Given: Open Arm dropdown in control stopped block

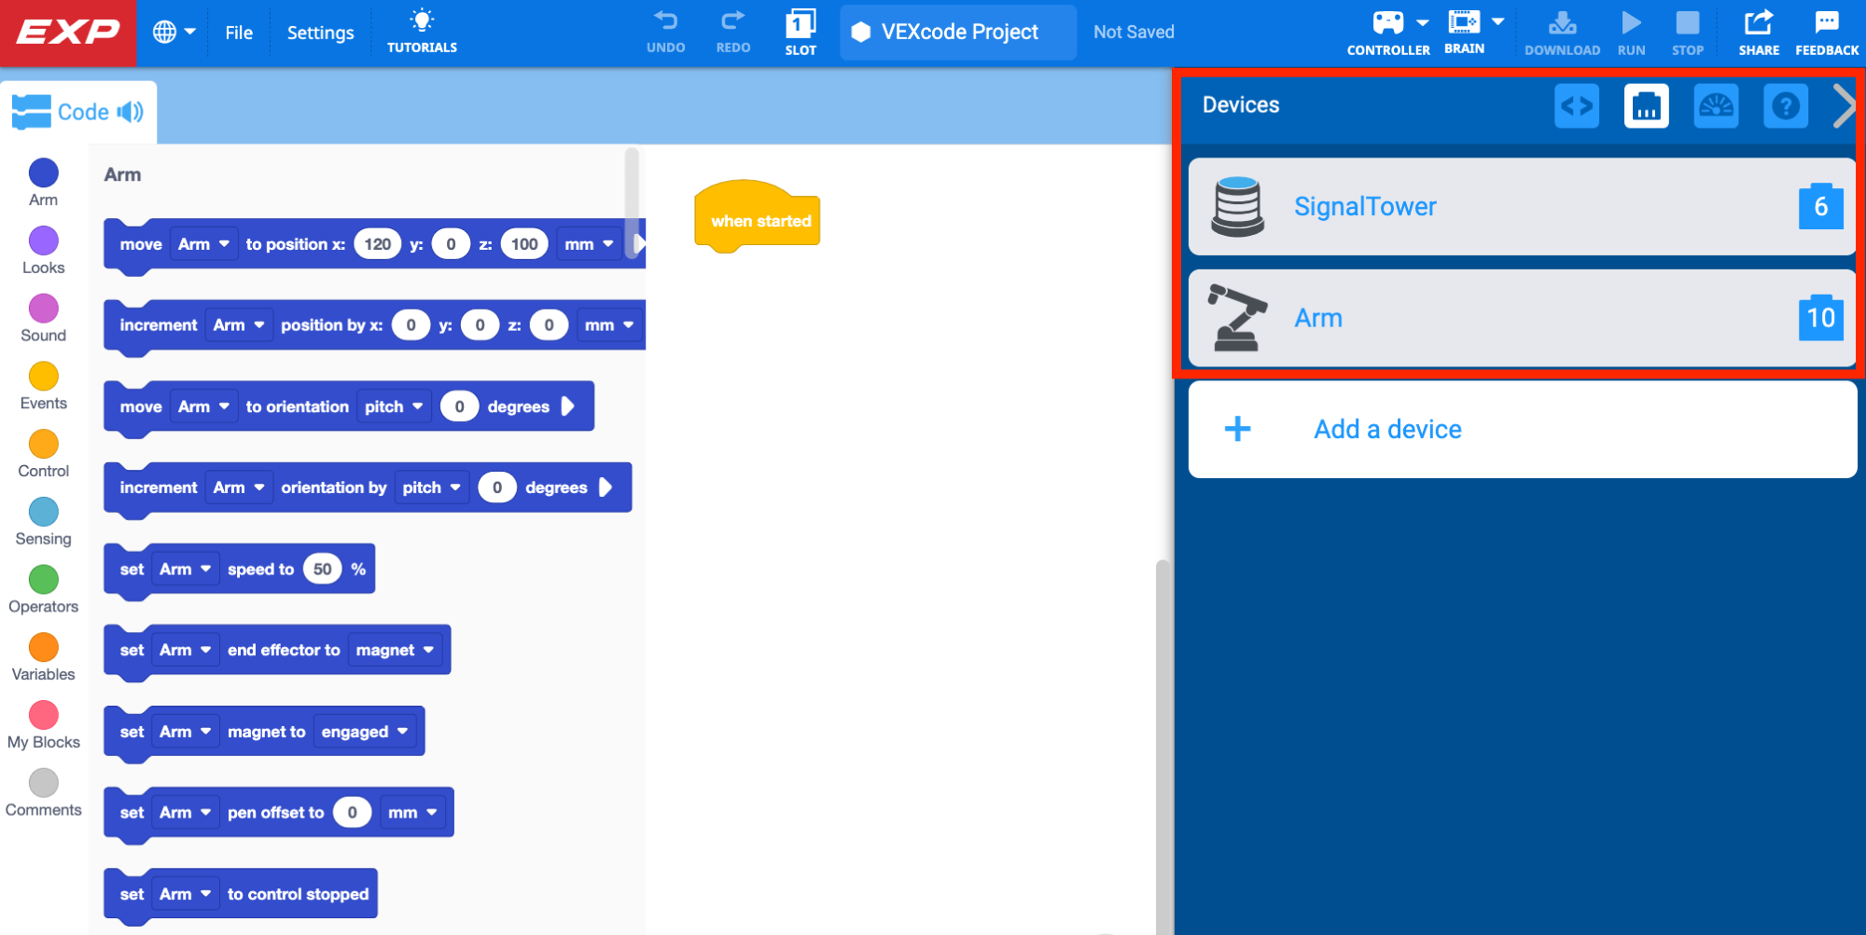Looking at the screenshot, I should click(185, 894).
